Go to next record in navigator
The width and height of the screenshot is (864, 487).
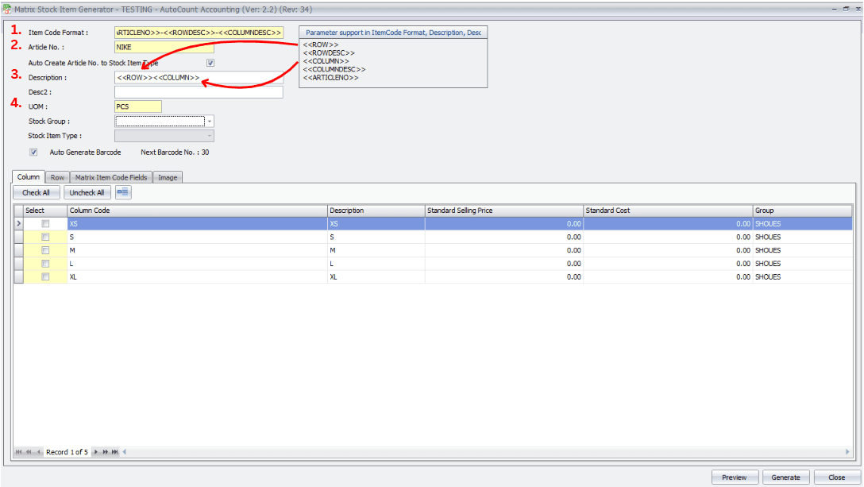pyautogui.click(x=96, y=452)
